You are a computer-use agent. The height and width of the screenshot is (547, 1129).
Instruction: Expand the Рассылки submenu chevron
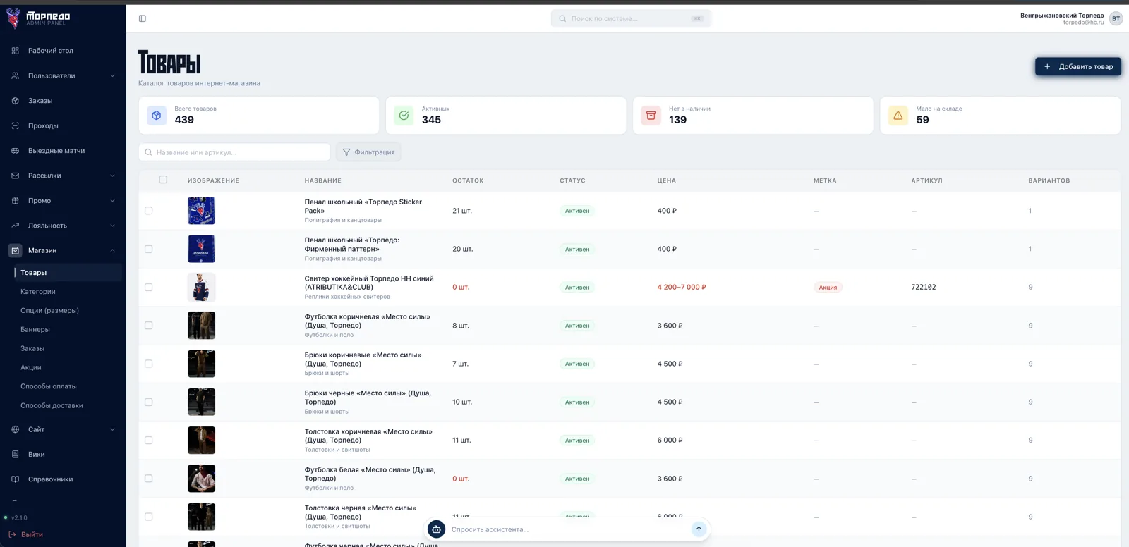coord(112,176)
